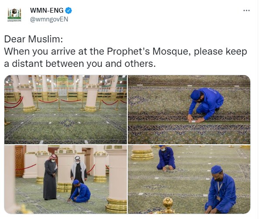Open the bottom-right photo of two workers
Viewport: 259px width, 219px height.
point(189,179)
